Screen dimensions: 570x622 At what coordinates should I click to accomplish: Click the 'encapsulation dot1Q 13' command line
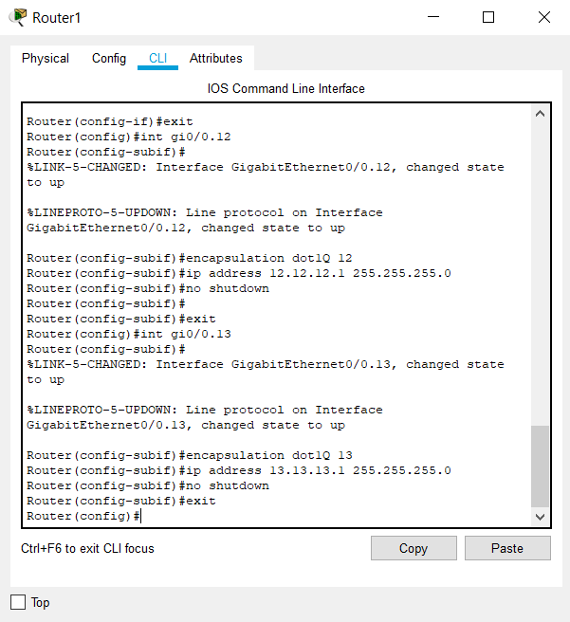point(189,455)
